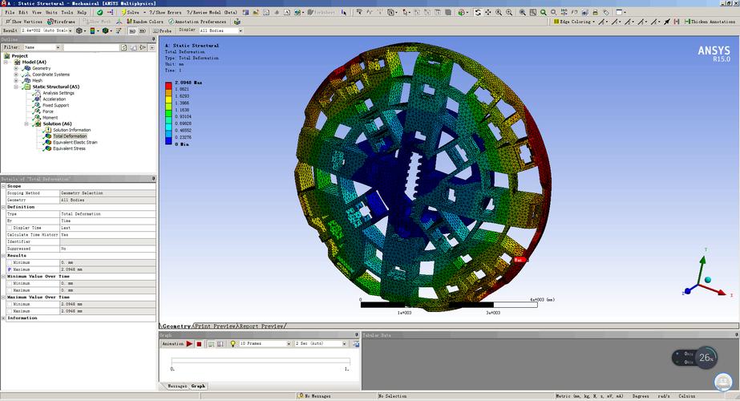Open the Tools menu
This screenshot has height=401, width=740.
pos(67,12)
